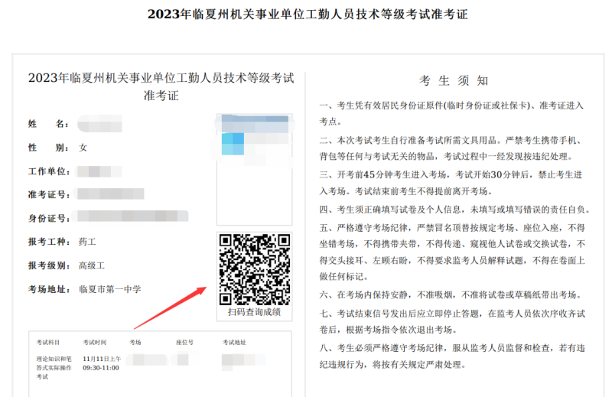Select the 考生须知 heading
The height and width of the screenshot is (397, 612).
pyautogui.click(x=454, y=81)
